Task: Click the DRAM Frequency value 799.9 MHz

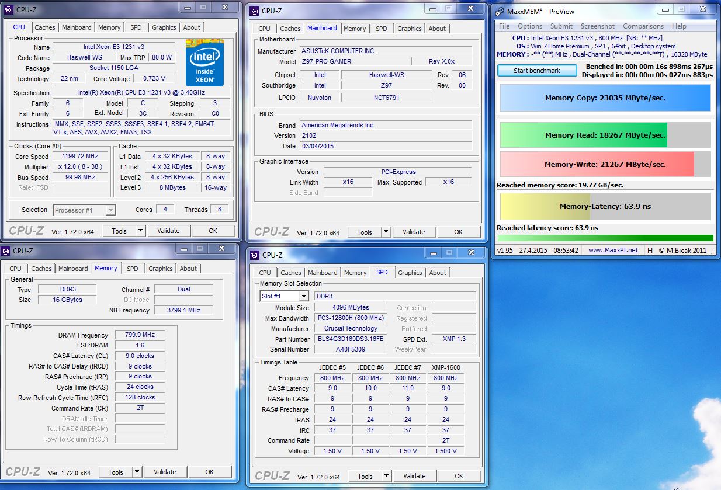Action: coord(140,335)
